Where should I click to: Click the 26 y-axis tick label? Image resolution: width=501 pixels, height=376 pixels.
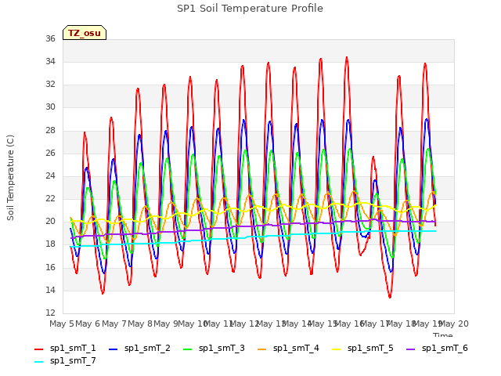click(x=50, y=153)
